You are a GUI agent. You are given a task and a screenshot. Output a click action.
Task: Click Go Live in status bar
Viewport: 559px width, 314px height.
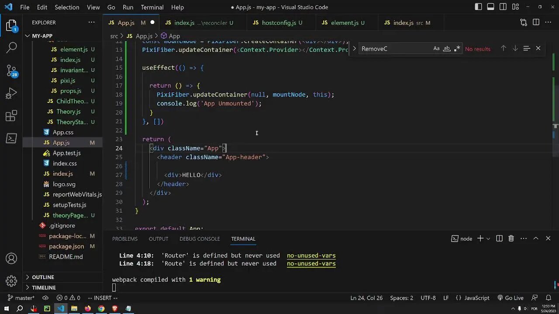pyautogui.click(x=510, y=298)
